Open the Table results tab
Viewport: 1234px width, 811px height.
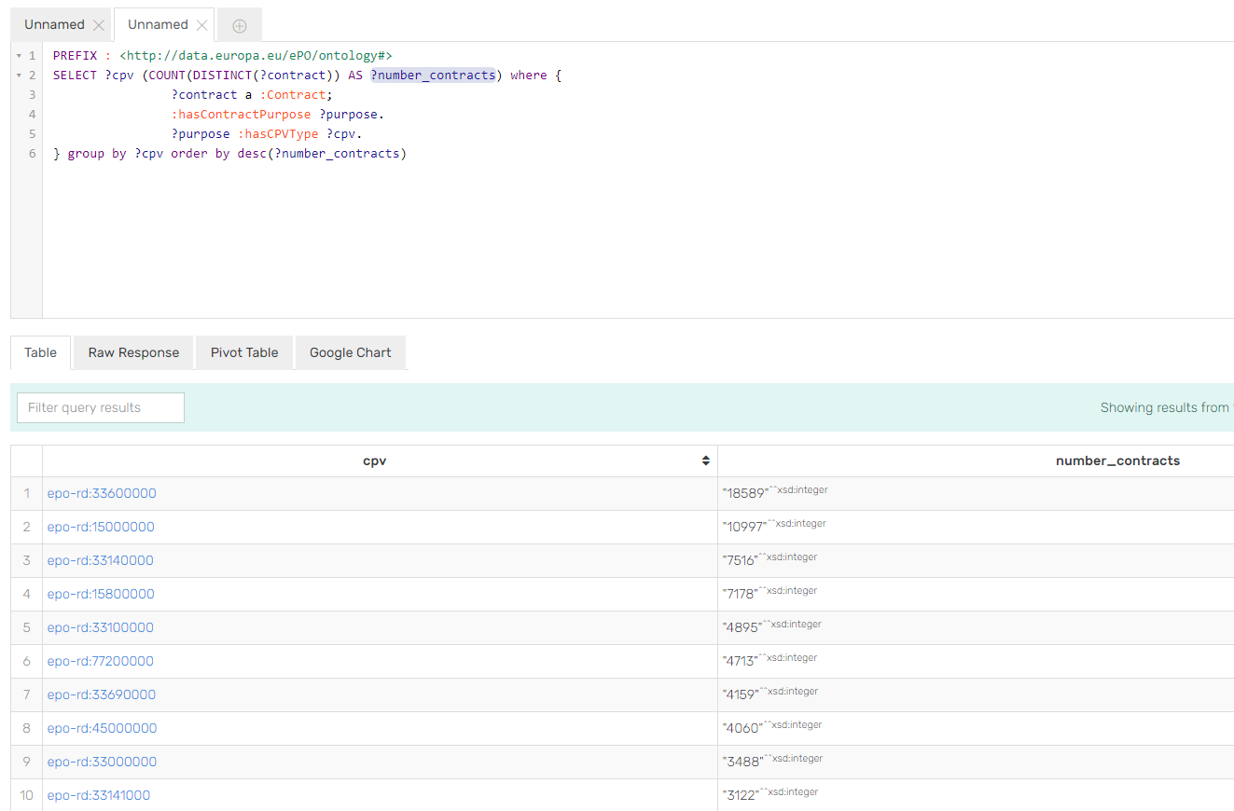click(41, 352)
